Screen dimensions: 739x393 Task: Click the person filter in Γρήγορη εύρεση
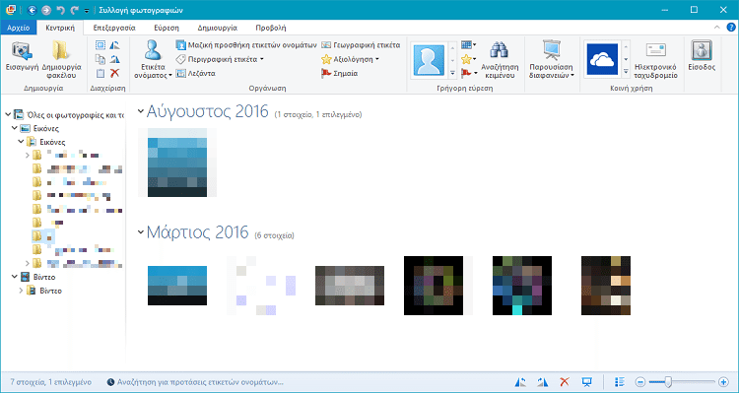pos(429,60)
